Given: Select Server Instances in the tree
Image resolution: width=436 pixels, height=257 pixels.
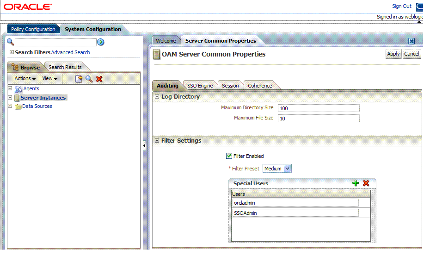Looking at the screenshot, I should [x=43, y=98].
